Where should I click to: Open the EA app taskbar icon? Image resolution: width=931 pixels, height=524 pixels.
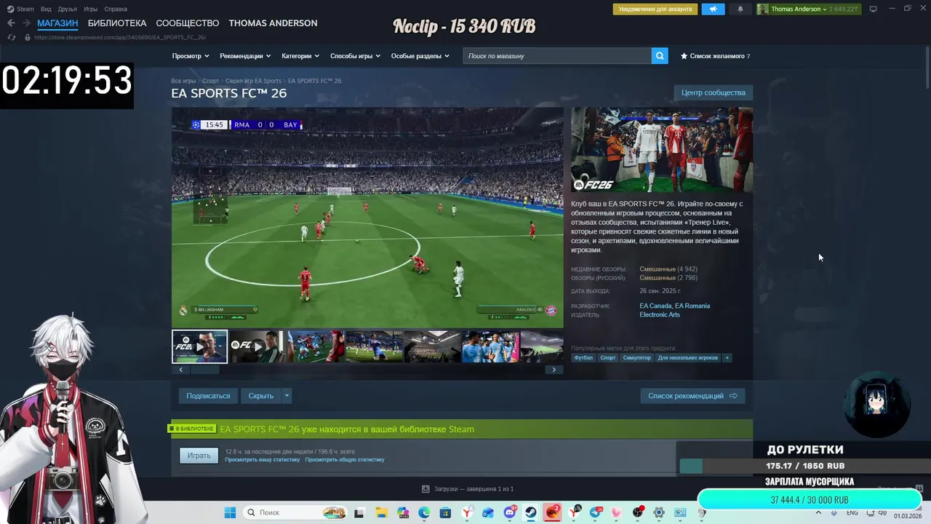pos(553,512)
